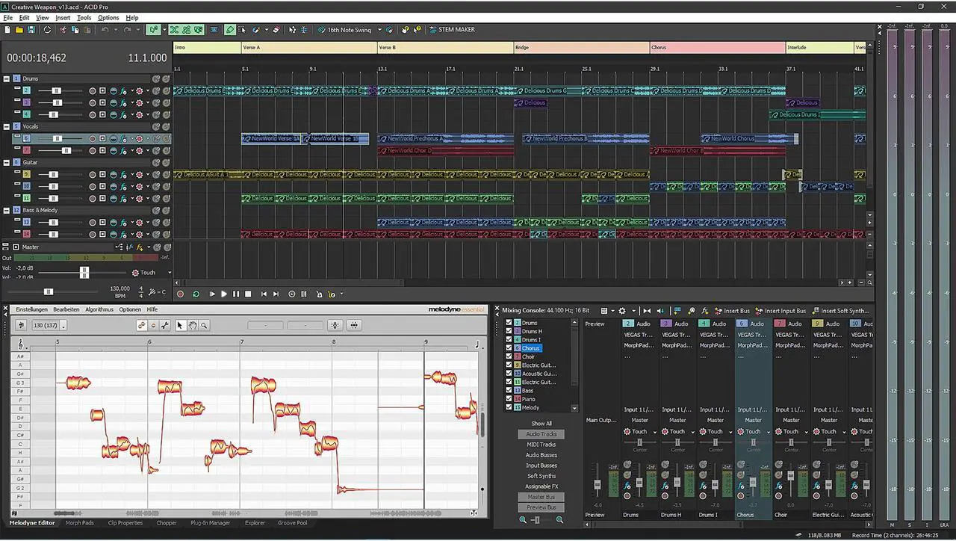Click the Chorus section marker
The height and width of the screenshot is (541, 956).
point(717,47)
